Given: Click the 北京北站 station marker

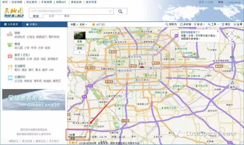Looking at the screenshot, I should pos(129,57).
